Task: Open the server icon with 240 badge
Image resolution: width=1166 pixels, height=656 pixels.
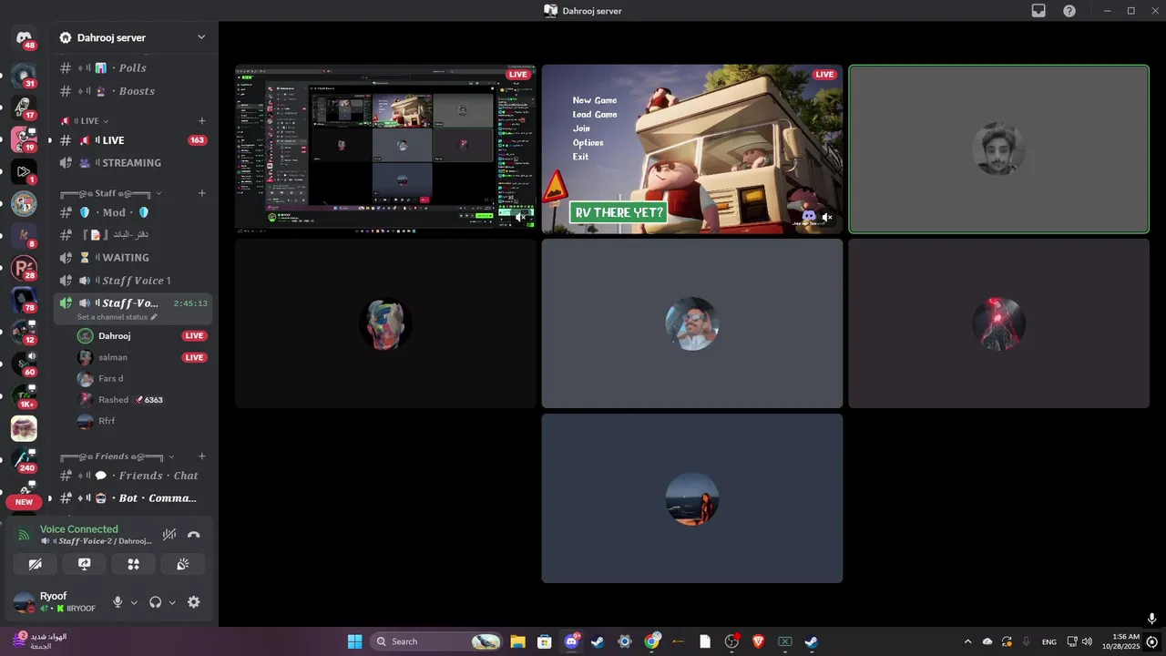Action: [24, 461]
